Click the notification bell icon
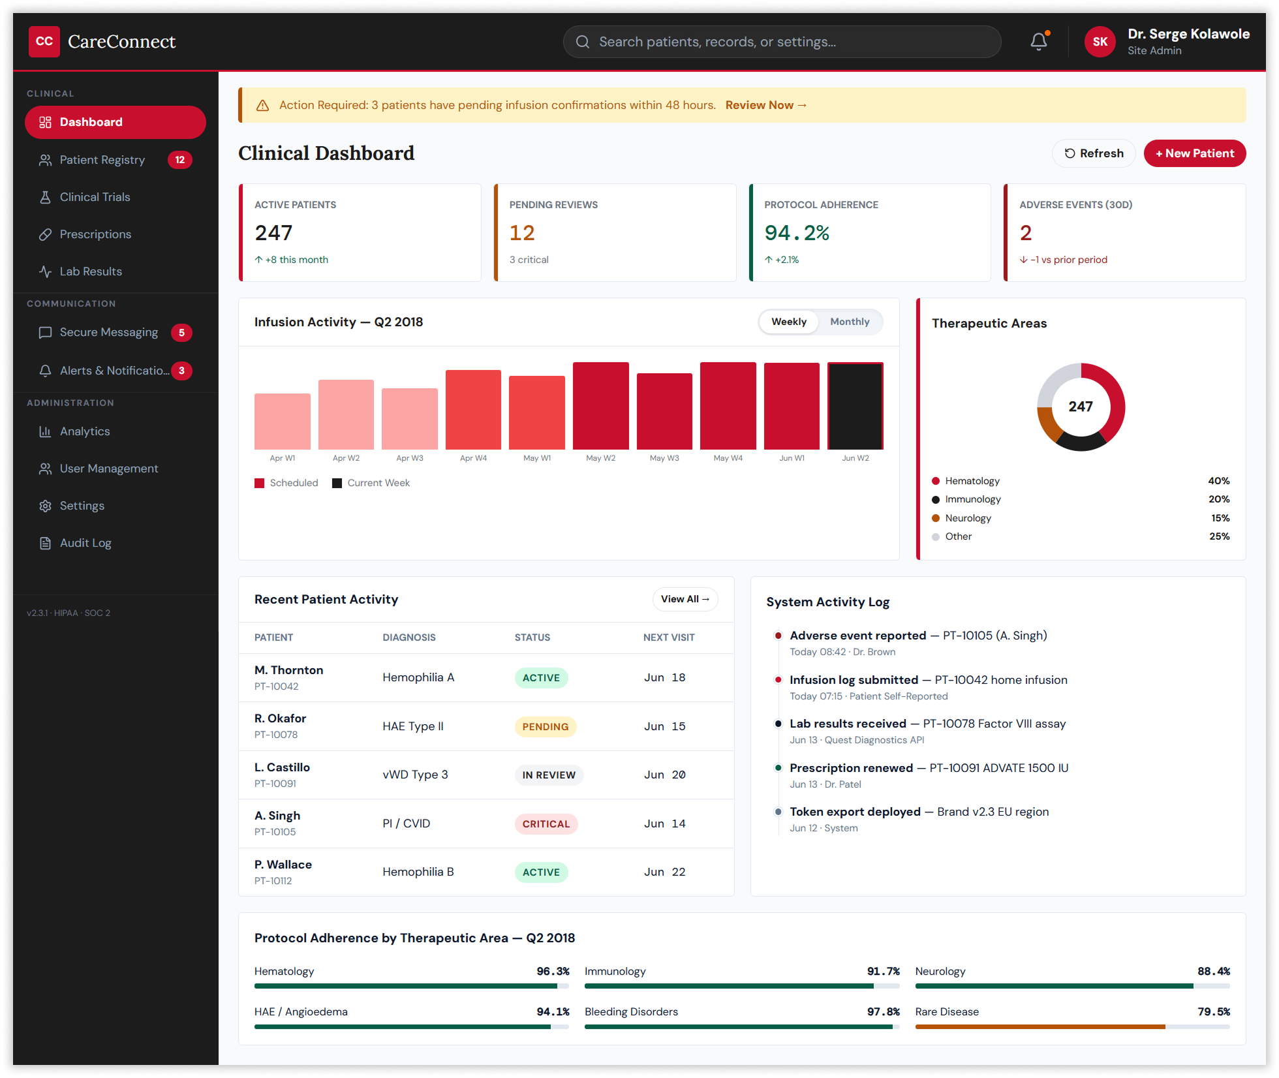The width and height of the screenshot is (1279, 1078). tap(1038, 42)
